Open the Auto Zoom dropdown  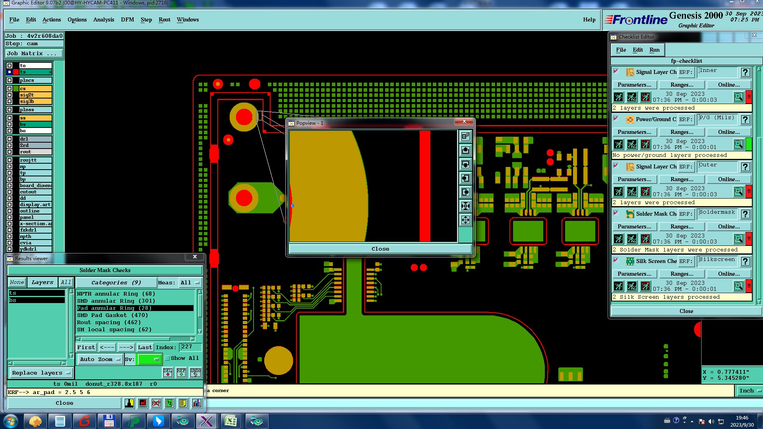[100, 359]
